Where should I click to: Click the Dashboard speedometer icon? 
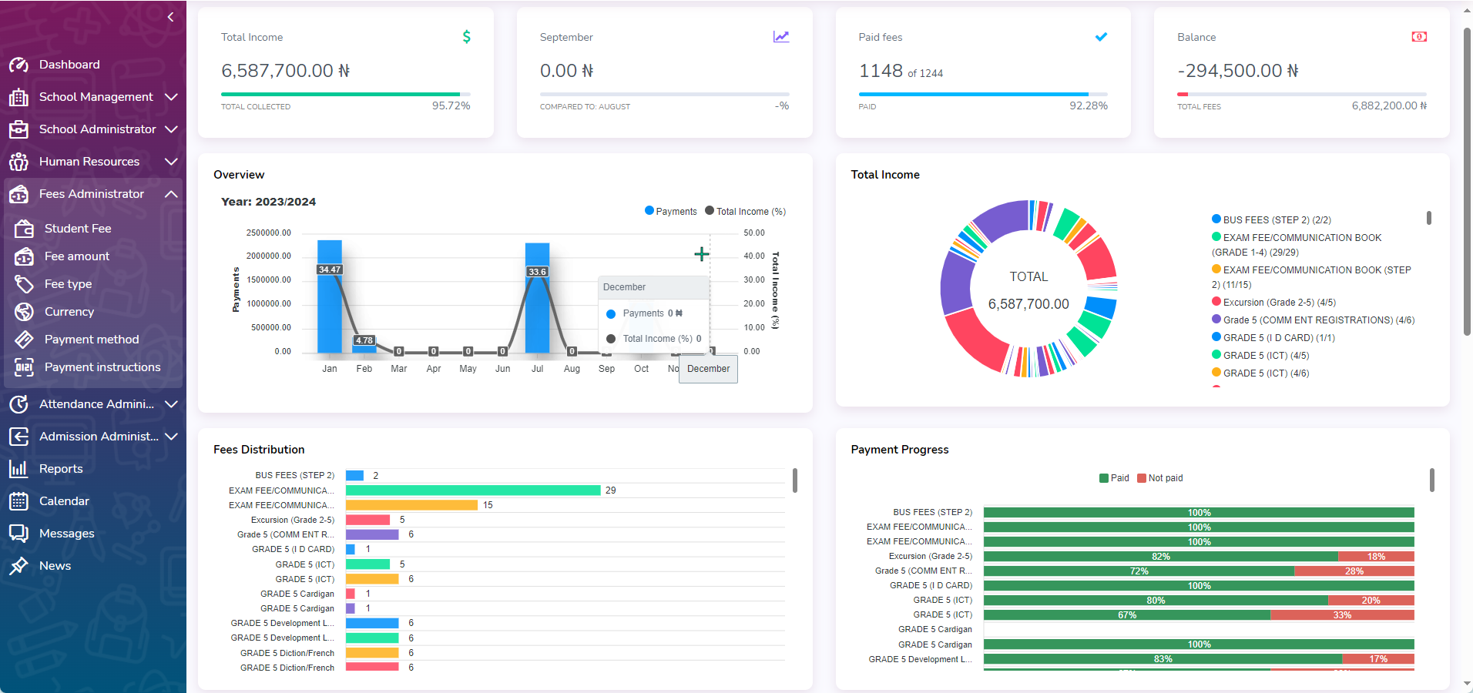18,65
